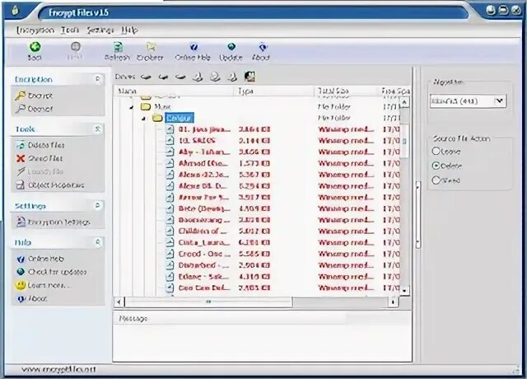Click the Type column header
Image resolution: width=527 pixels, height=379 pixels.
274,91
